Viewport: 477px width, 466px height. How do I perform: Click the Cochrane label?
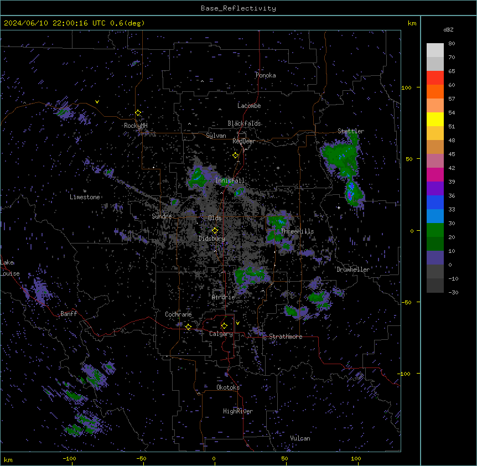[x=178, y=314]
